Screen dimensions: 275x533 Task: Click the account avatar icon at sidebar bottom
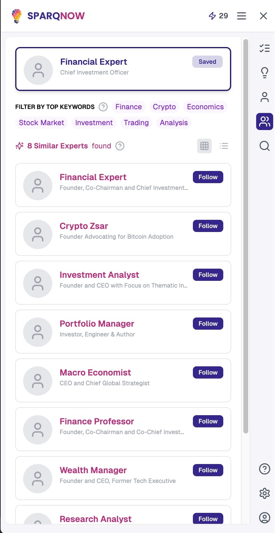pyautogui.click(x=264, y=517)
